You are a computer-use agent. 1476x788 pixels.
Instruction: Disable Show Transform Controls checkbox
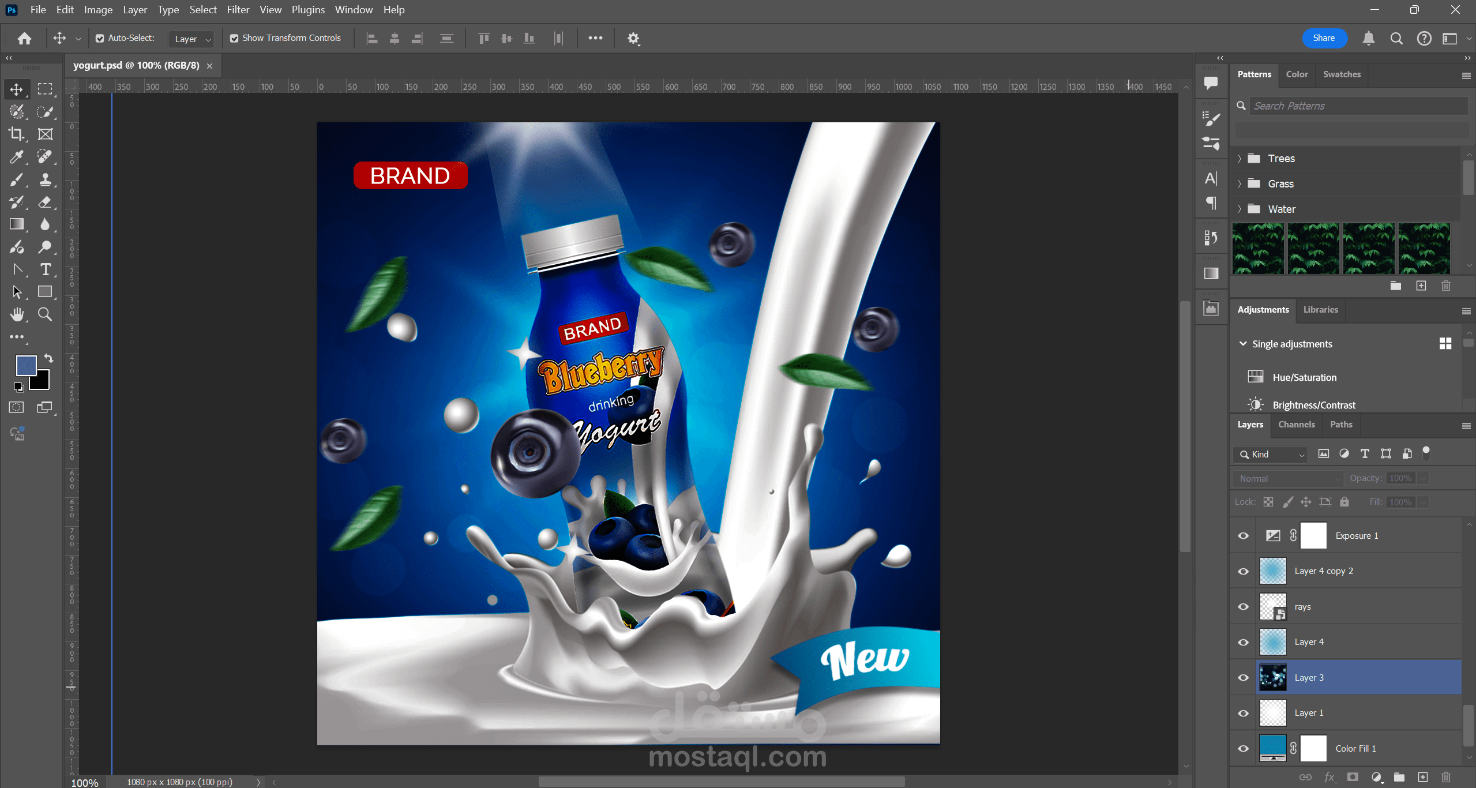tap(234, 38)
